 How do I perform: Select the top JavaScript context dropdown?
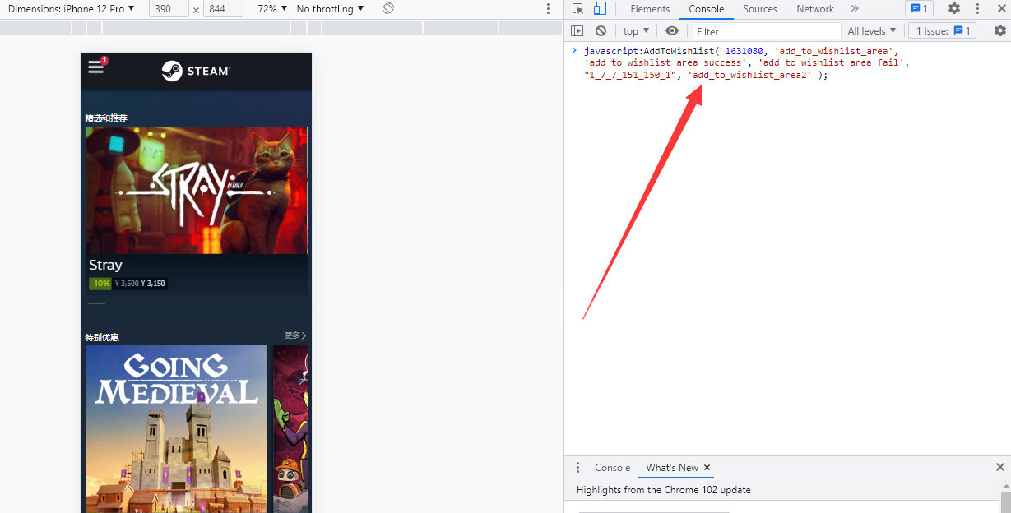(636, 31)
